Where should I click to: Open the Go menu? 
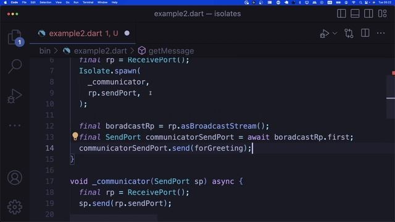(67, 2)
